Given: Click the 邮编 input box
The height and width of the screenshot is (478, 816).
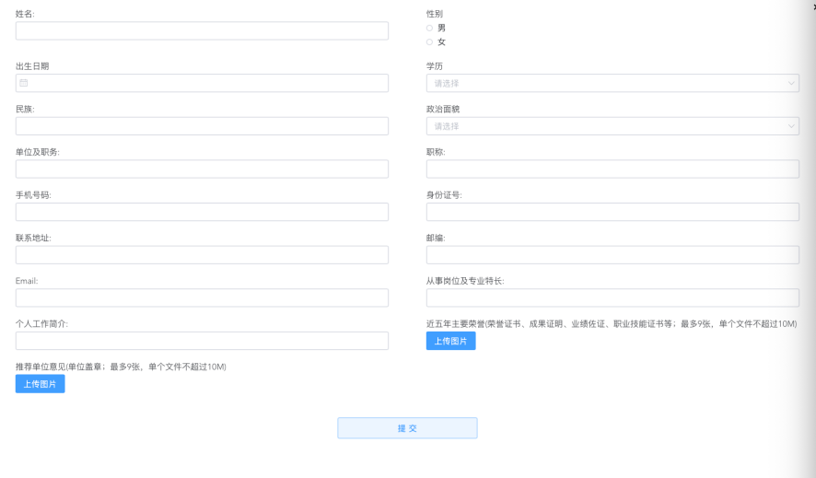Looking at the screenshot, I should tap(612, 255).
